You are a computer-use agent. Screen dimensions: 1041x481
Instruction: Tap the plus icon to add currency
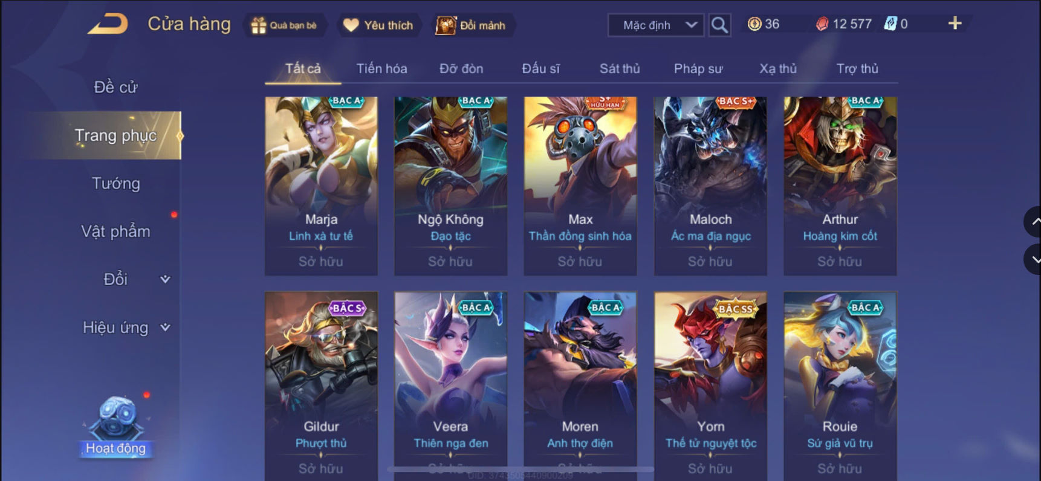(955, 24)
